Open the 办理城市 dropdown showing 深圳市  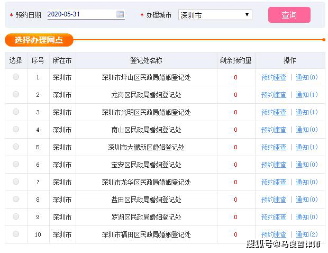click(215, 15)
